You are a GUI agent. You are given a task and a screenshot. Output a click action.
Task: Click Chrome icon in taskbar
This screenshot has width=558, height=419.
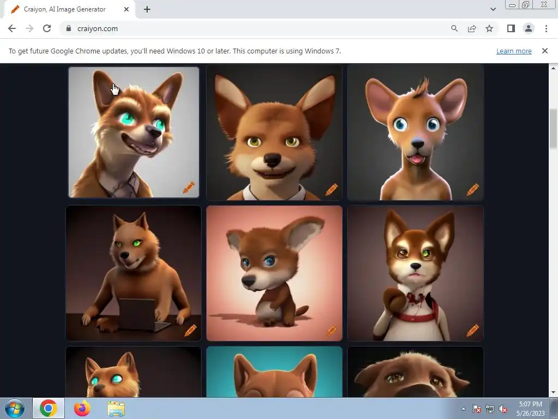48,408
